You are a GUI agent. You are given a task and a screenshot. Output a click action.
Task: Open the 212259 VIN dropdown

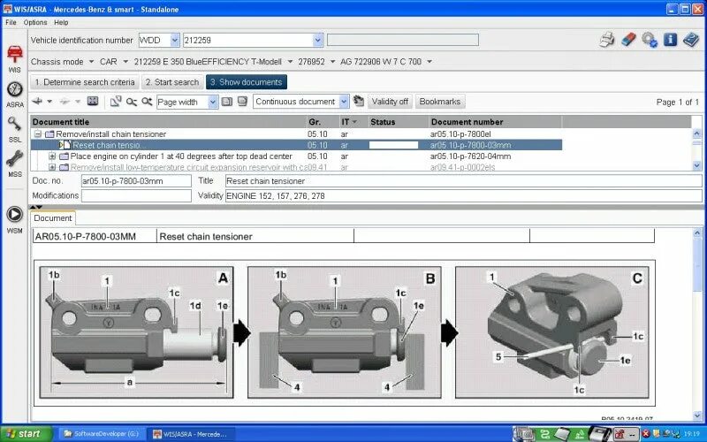pos(318,40)
